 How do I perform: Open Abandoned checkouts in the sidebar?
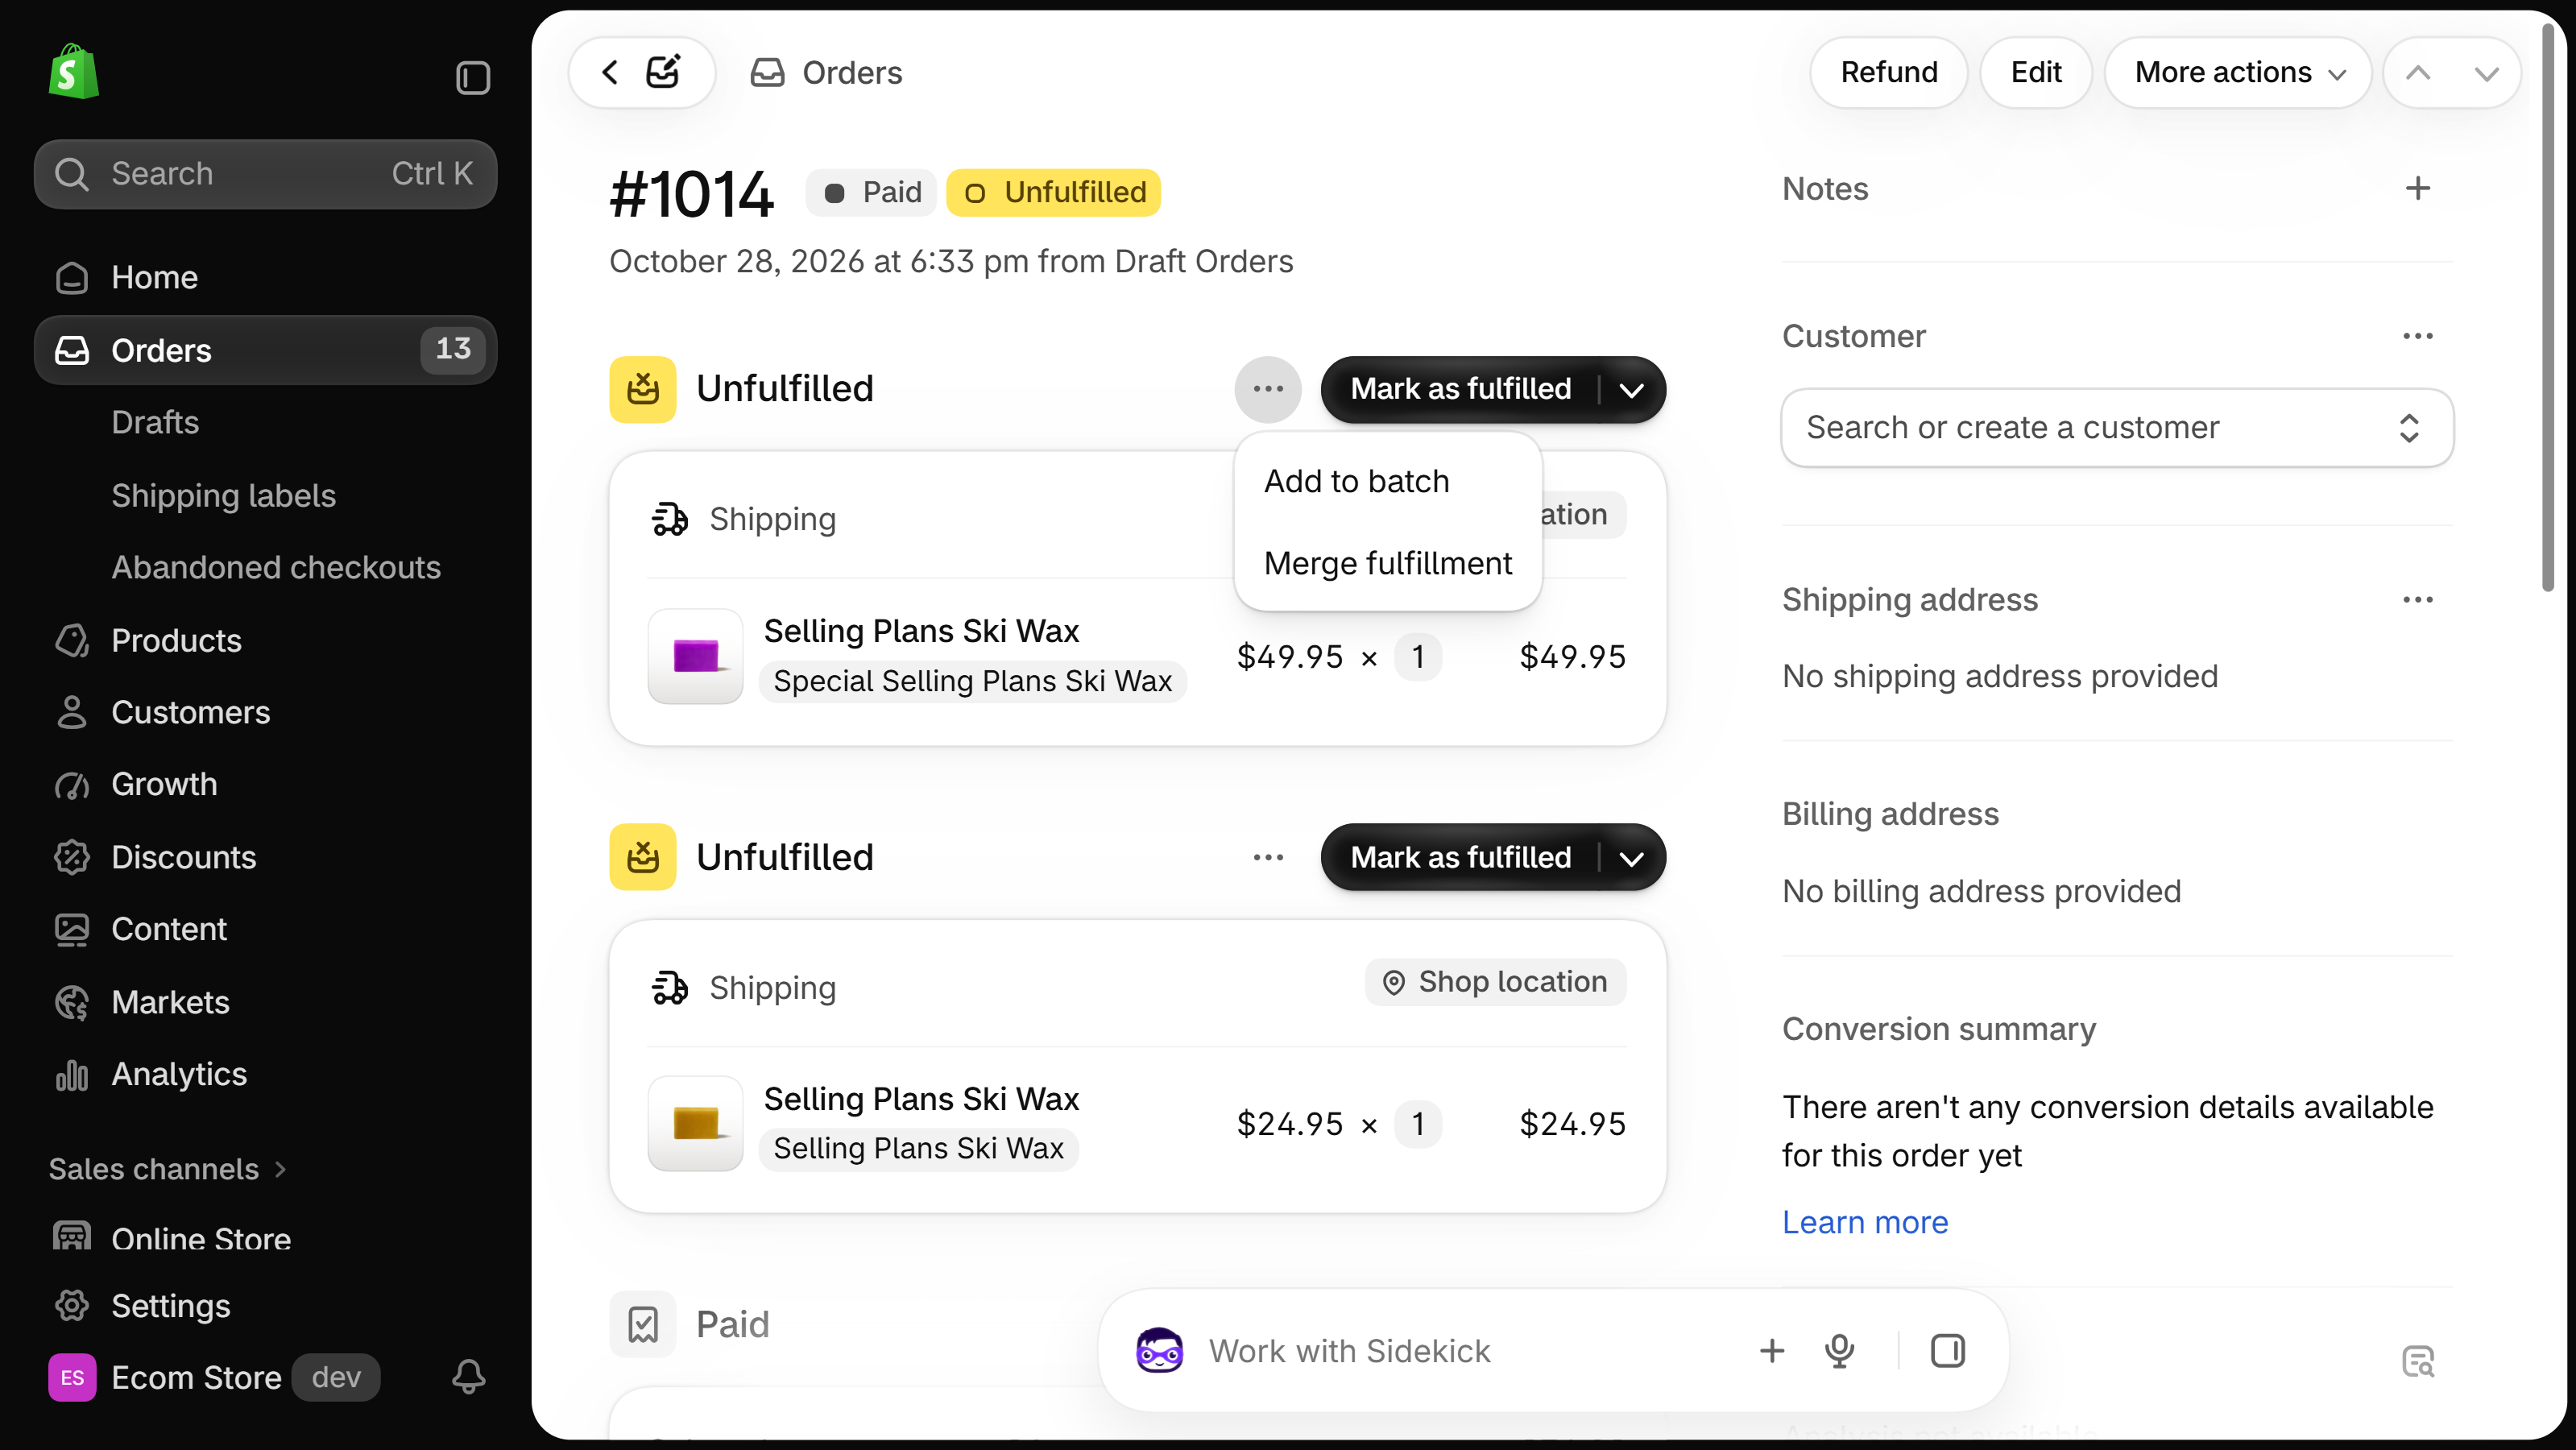pyautogui.click(x=276, y=567)
